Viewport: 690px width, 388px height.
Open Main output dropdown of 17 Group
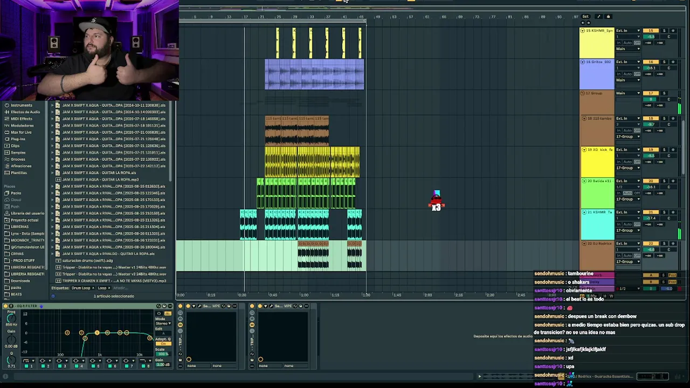pyautogui.click(x=628, y=93)
